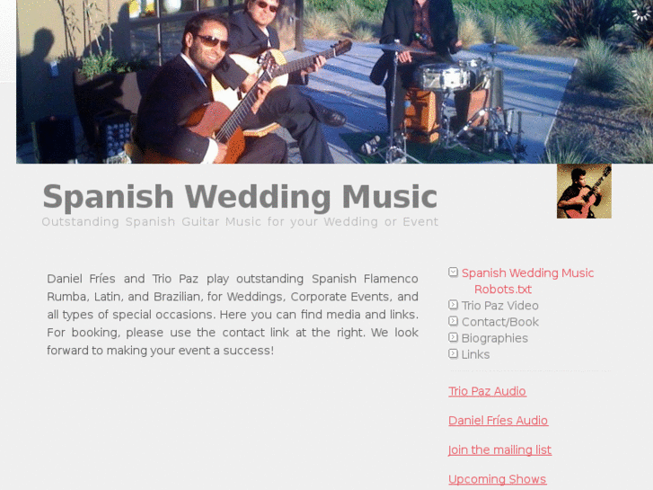Expand the Trio Paz Video arrow icon

coord(453,305)
